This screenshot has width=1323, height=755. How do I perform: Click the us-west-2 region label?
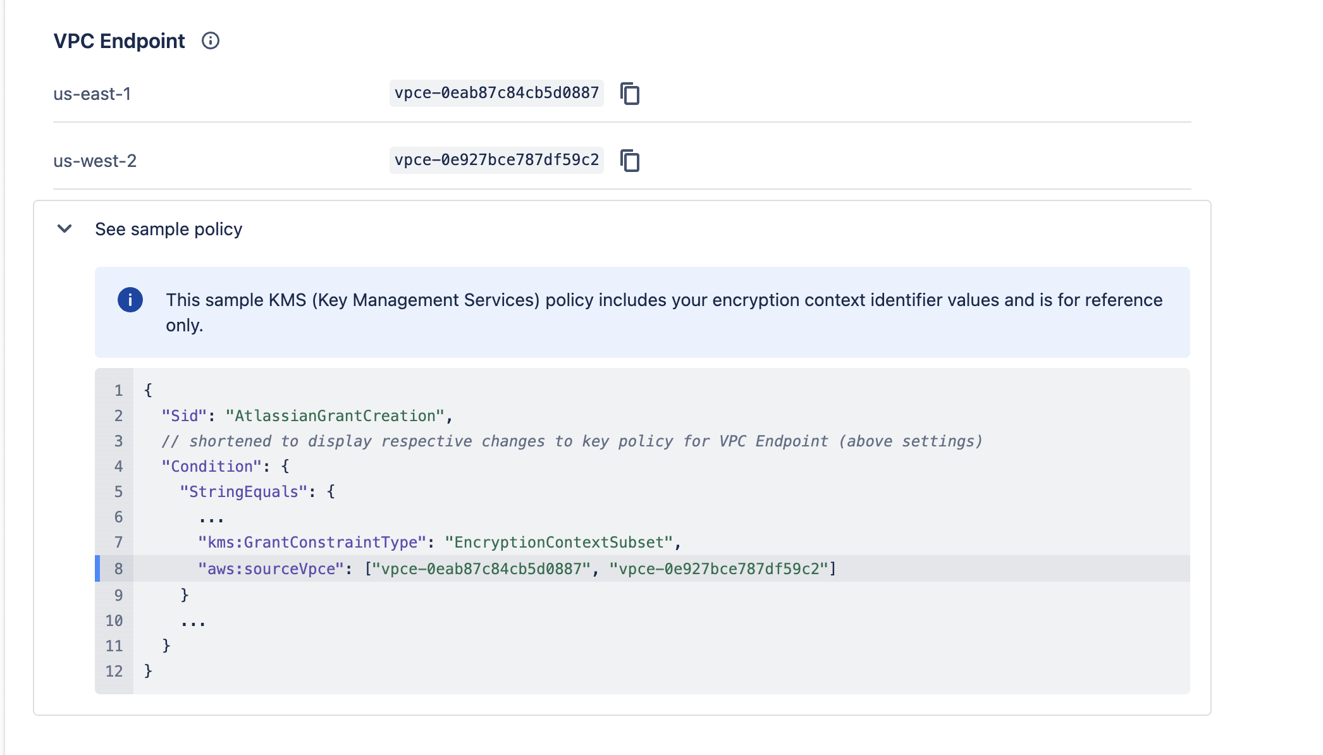[x=95, y=161]
